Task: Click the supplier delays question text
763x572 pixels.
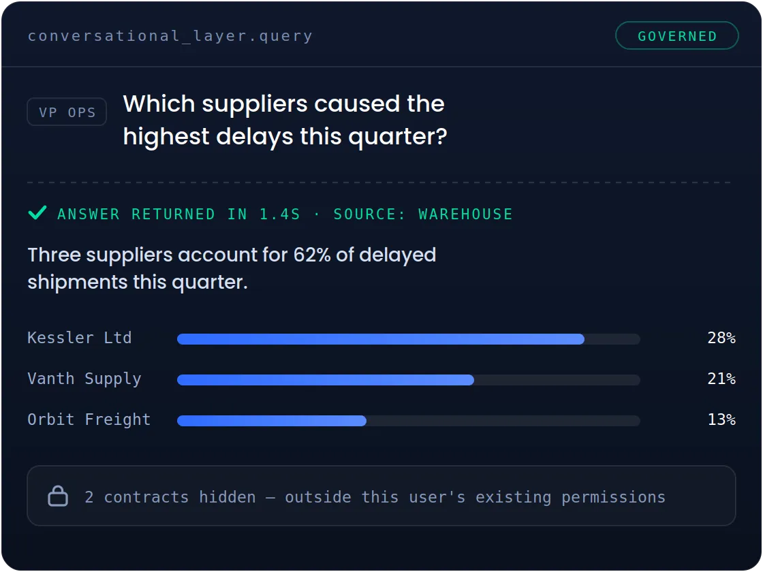Action: coord(285,120)
